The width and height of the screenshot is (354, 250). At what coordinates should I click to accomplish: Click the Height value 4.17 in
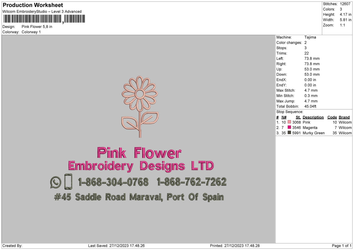click(x=346, y=14)
